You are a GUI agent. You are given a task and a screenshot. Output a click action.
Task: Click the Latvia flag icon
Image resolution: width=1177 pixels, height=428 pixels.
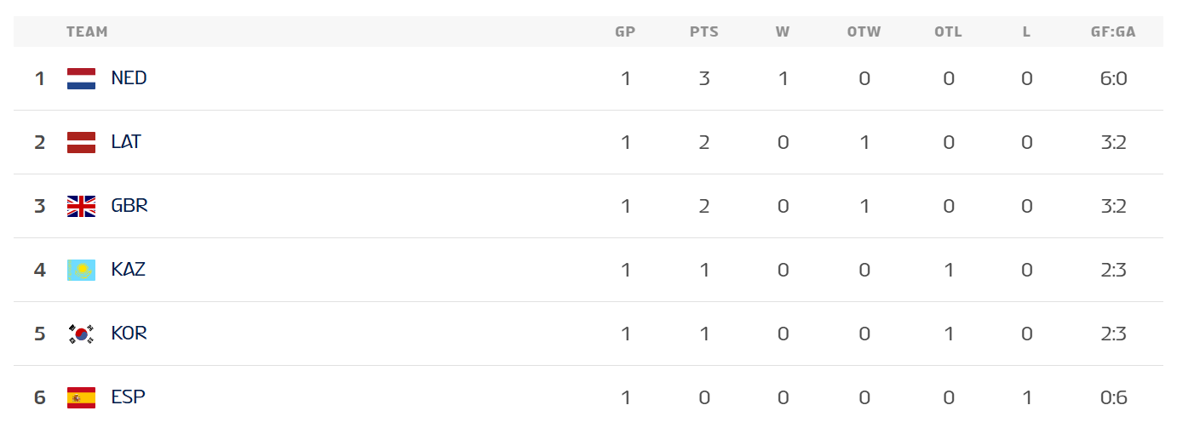81,143
